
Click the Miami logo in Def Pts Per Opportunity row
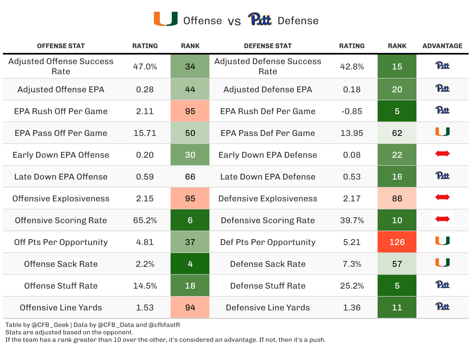(x=442, y=241)
